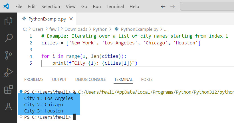Open the Search view in activity bar
Viewport: 234px width, 123px height.
[x=9, y=38]
